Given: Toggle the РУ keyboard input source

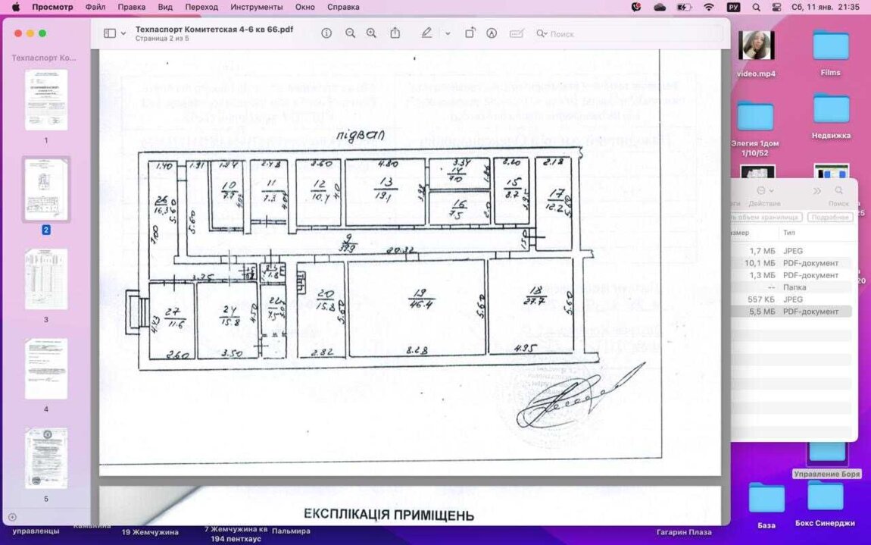Looking at the screenshot, I should [x=733, y=7].
